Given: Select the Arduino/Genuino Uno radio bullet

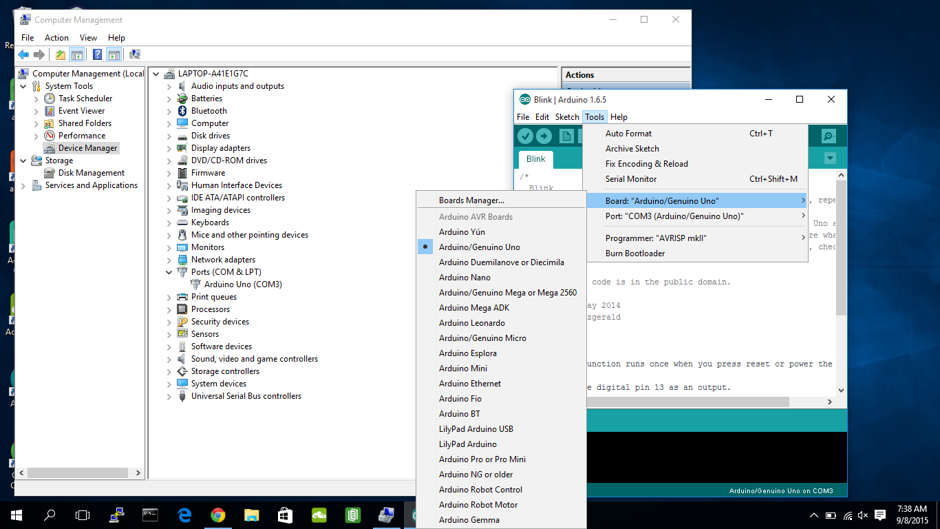Looking at the screenshot, I should [425, 247].
